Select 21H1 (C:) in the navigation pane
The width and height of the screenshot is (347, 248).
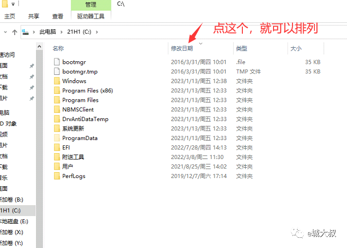12,210
